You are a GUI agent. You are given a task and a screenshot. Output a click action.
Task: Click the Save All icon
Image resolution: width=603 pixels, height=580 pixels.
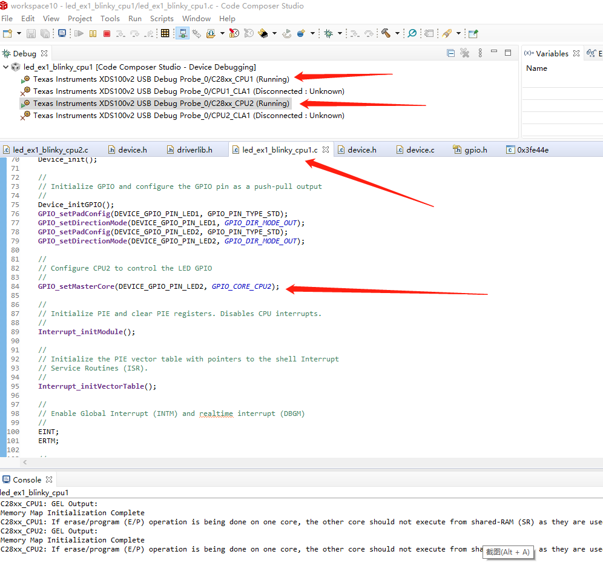click(45, 33)
